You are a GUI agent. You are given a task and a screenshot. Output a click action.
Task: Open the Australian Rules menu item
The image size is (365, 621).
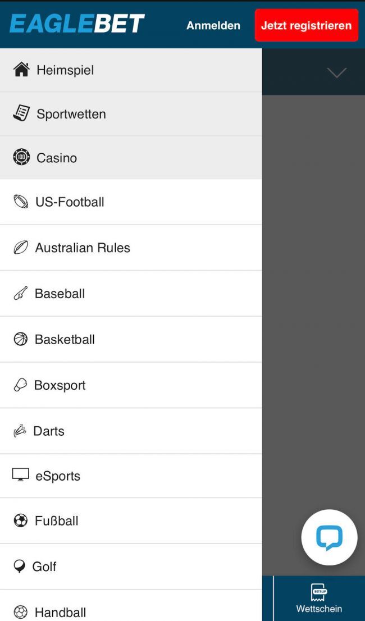[83, 248]
